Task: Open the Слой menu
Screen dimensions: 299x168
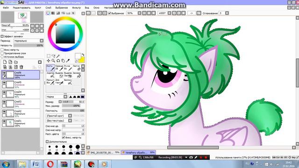Action: tap(49, 7)
